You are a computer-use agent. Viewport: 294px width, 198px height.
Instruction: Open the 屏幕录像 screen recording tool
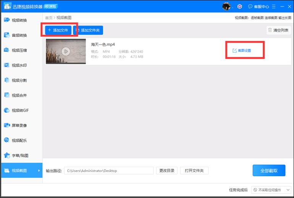tap(19, 125)
